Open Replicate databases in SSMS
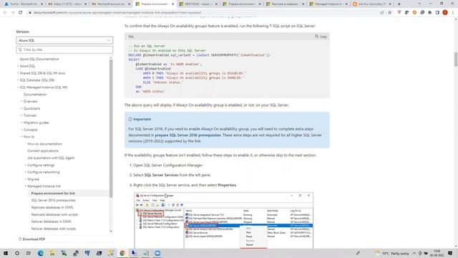Viewport: 458px width, 258px height. coord(52,207)
